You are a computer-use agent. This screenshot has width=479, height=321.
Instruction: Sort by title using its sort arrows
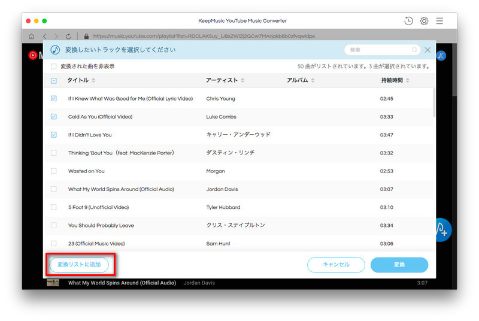93,80
